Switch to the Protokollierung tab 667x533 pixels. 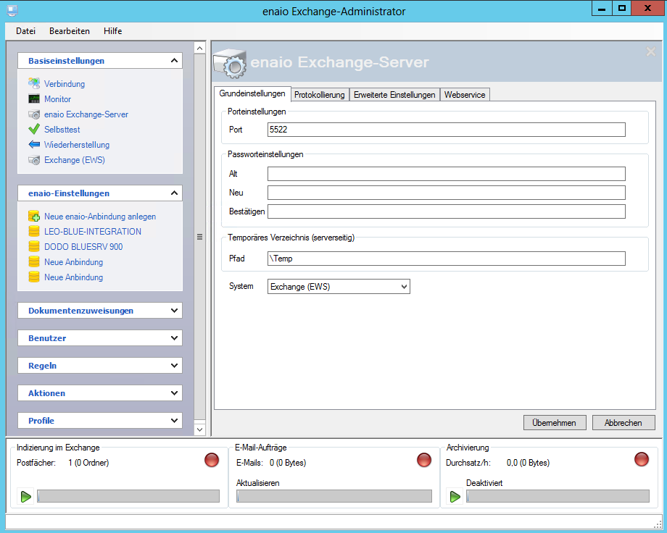[x=319, y=95]
